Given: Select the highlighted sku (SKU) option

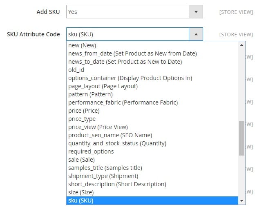Looking at the screenshot, I should [x=152, y=200].
